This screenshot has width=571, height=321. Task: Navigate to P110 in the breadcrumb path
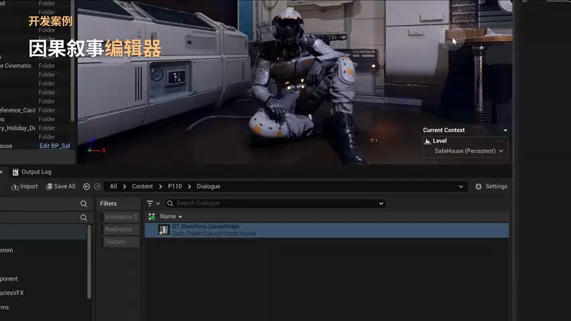click(174, 186)
